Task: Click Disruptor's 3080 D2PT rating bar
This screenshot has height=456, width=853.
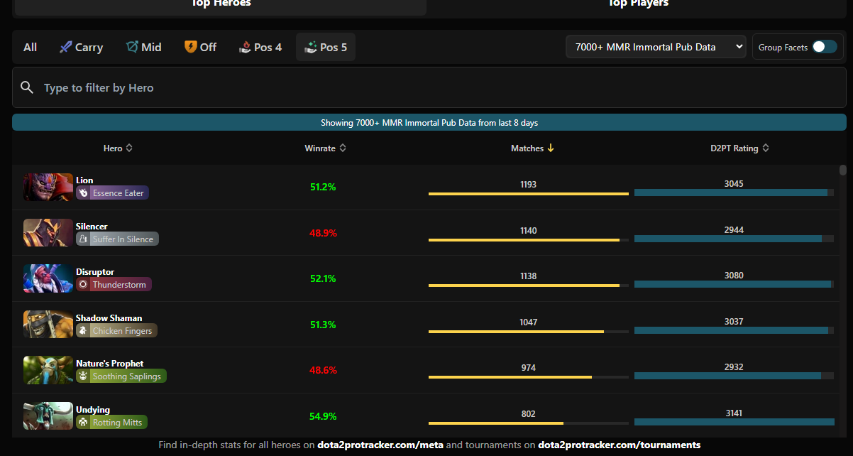Action: pyautogui.click(x=734, y=284)
